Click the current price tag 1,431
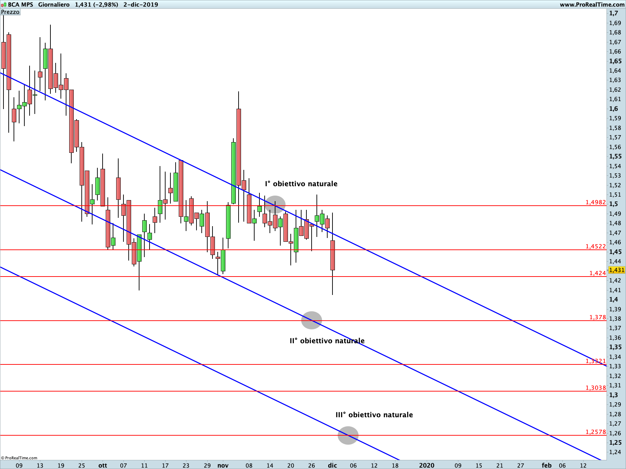The width and height of the screenshot is (626, 469). click(x=617, y=270)
